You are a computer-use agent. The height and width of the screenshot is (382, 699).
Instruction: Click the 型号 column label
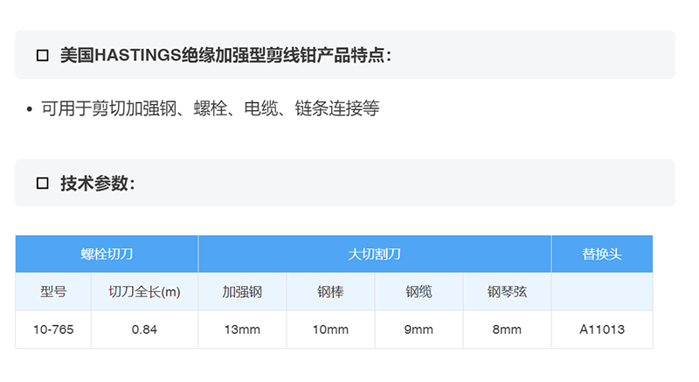53,292
